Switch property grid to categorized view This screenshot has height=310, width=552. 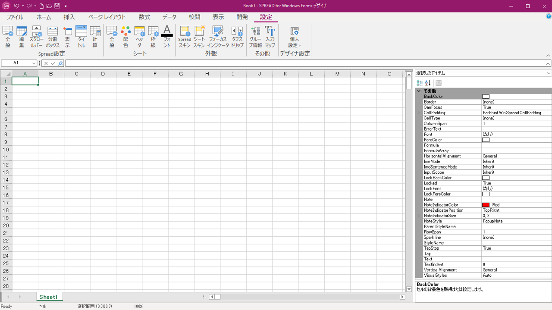420,83
